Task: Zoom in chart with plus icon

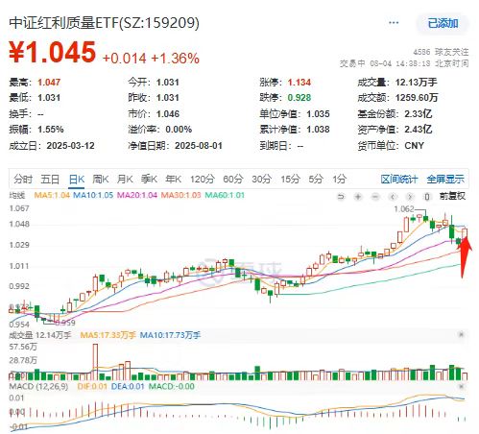Action: coord(358,196)
